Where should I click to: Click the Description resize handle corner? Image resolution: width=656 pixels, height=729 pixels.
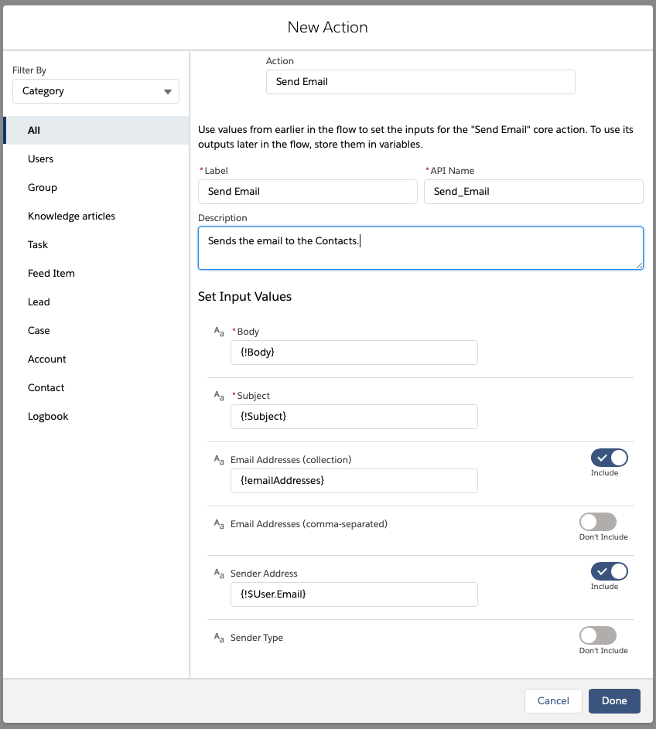point(639,265)
